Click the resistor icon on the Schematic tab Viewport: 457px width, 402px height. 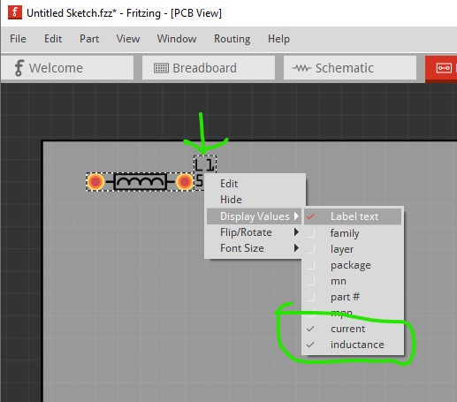coord(301,68)
